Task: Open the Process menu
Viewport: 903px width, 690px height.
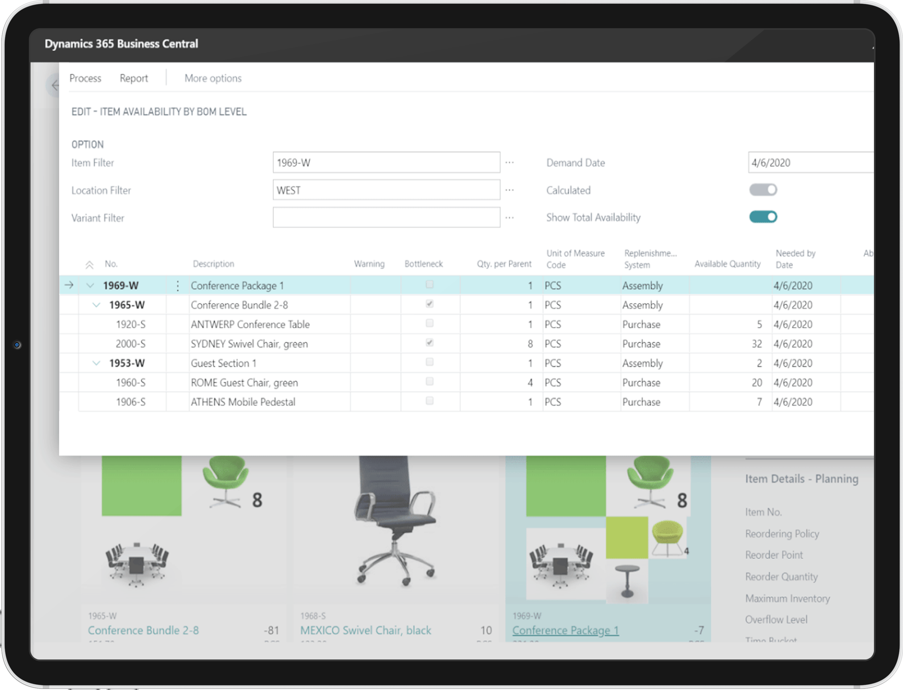Action: click(x=85, y=78)
